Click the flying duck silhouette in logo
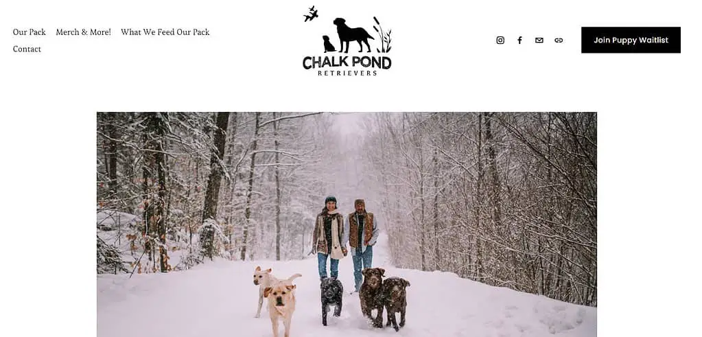Screen dimensions: 702x337 click(x=311, y=14)
